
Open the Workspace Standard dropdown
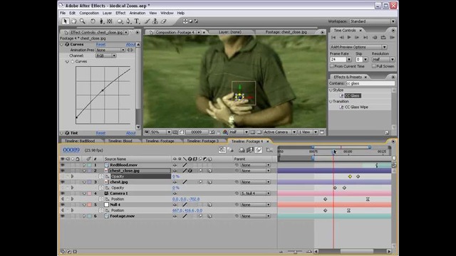coord(372,21)
